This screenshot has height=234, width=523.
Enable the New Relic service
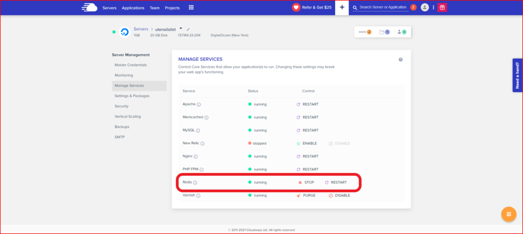[306, 143]
